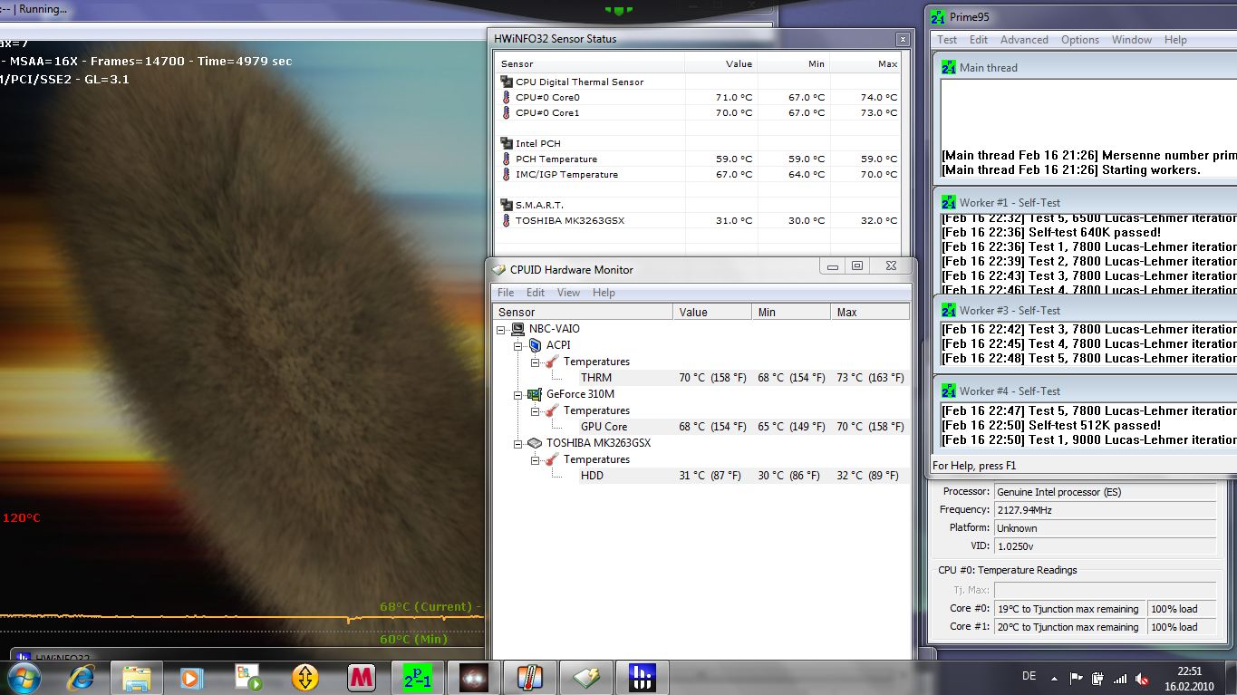Screen dimensions: 1237x695
Task: Click the Worker #4 Self-Test window icon
Action: pos(949,391)
